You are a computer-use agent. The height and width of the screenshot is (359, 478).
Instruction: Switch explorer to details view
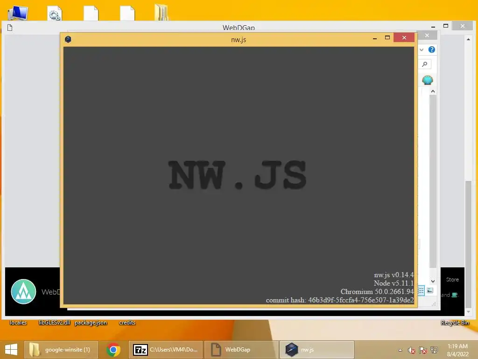[x=421, y=291]
